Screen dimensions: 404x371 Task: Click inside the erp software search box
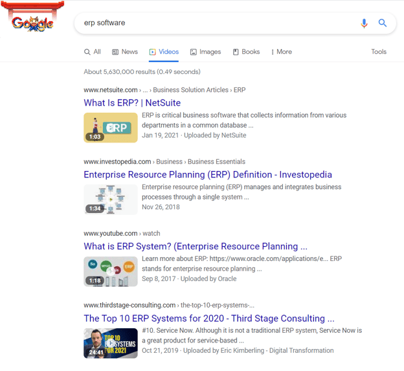point(214,23)
